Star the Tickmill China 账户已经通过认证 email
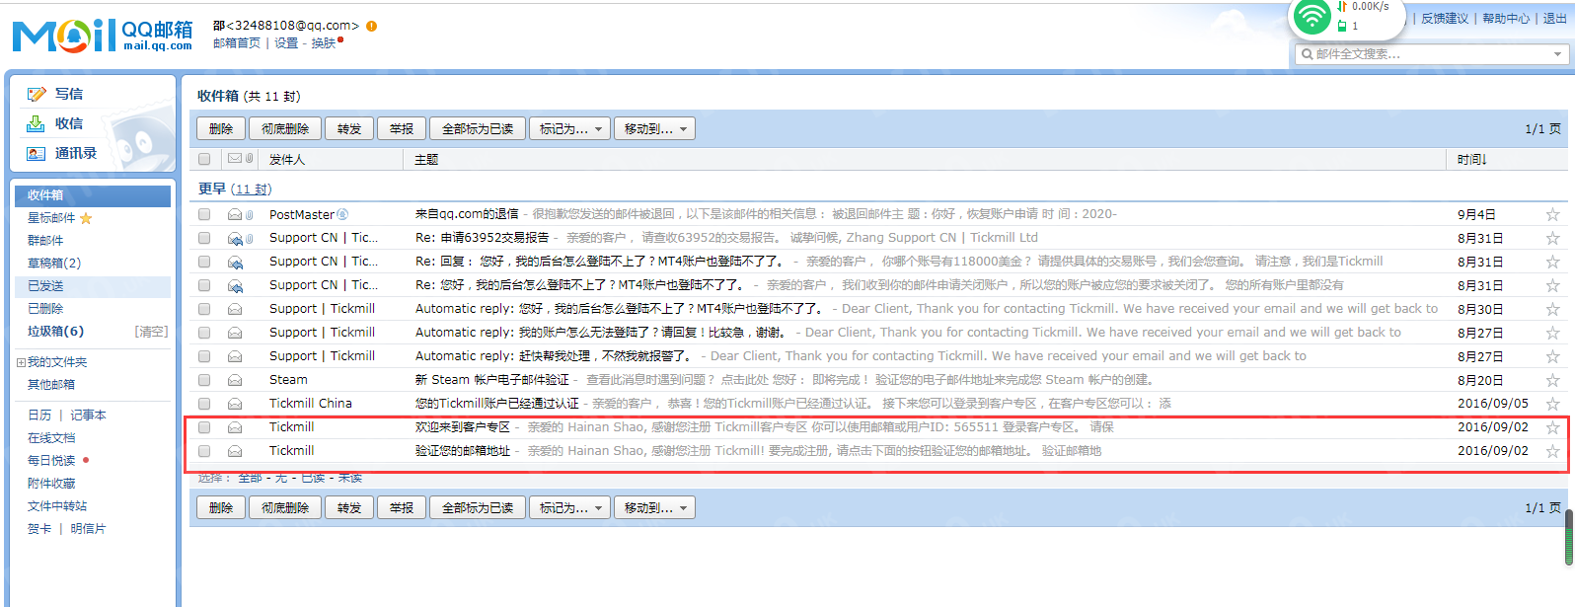 pyautogui.click(x=1552, y=404)
